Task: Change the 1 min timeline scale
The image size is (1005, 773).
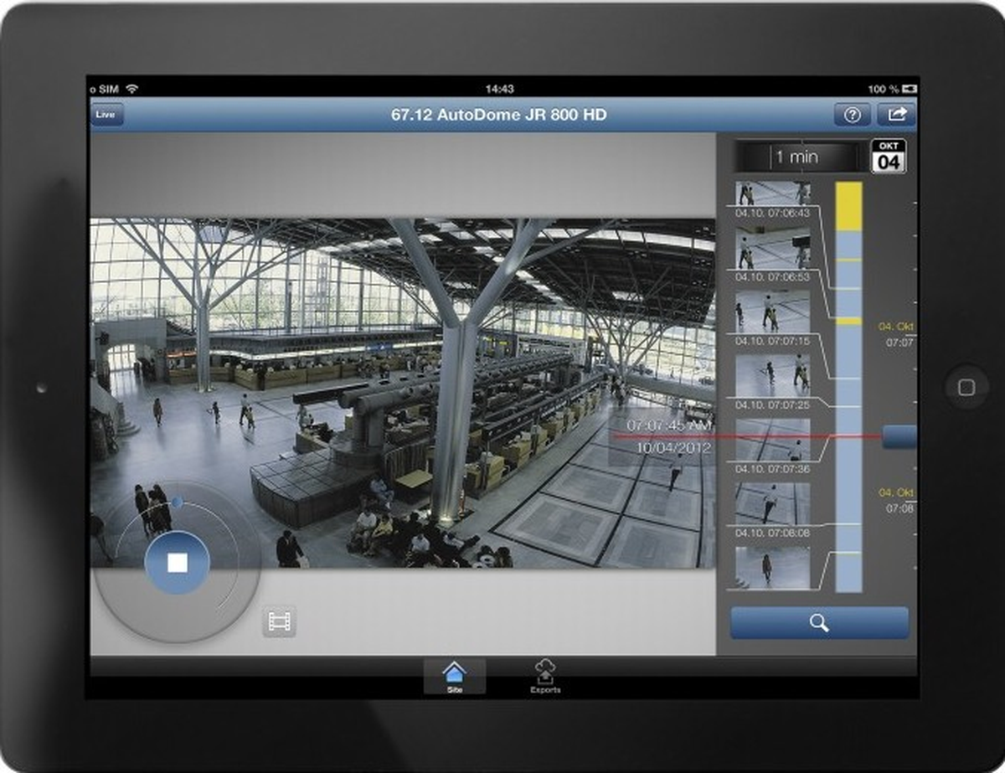Action: point(796,157)
